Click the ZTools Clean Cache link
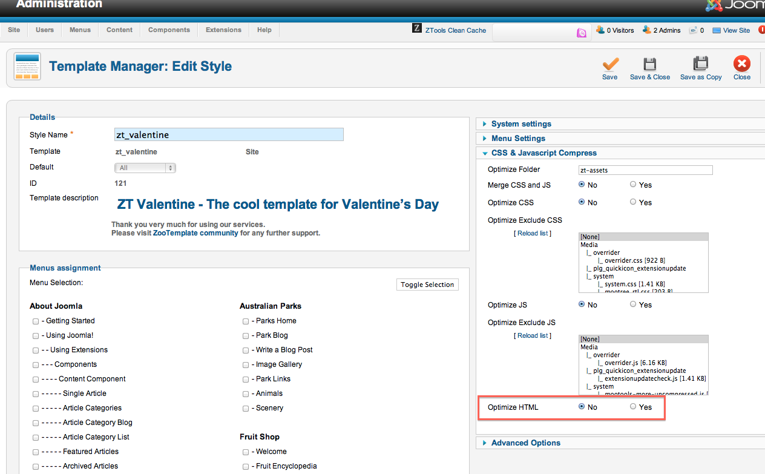 coord(456,30)
